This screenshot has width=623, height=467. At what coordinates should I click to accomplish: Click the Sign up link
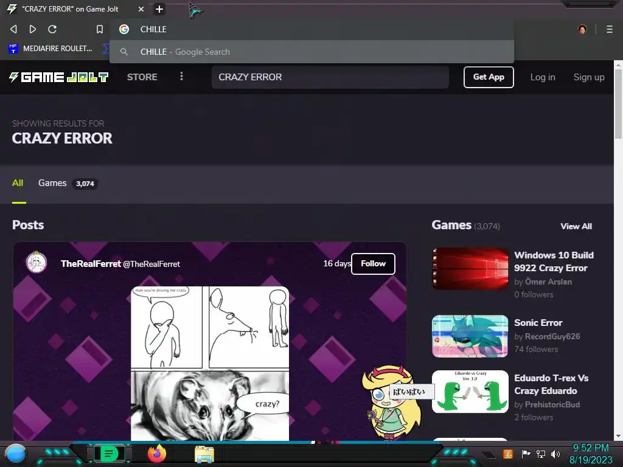pyautogui.click(x=589, y=77)
